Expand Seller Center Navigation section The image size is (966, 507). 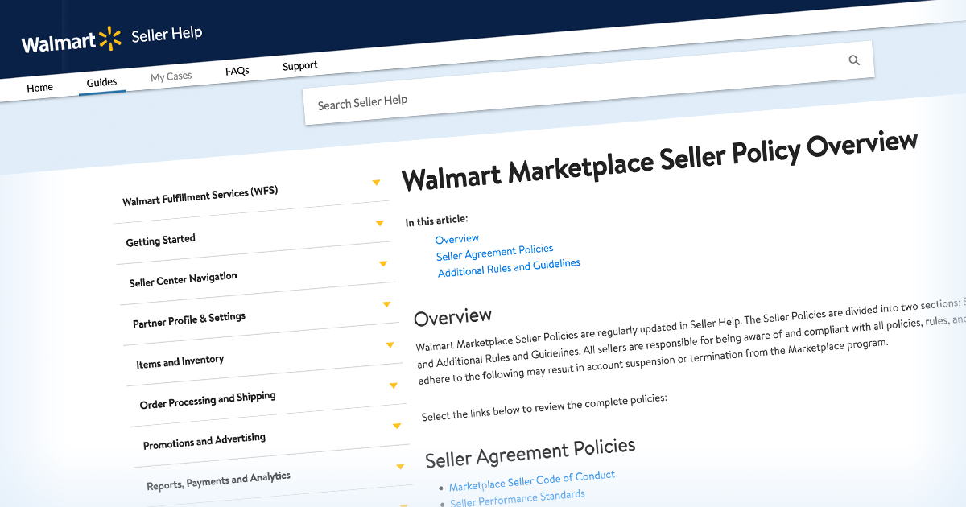[383, 263]
